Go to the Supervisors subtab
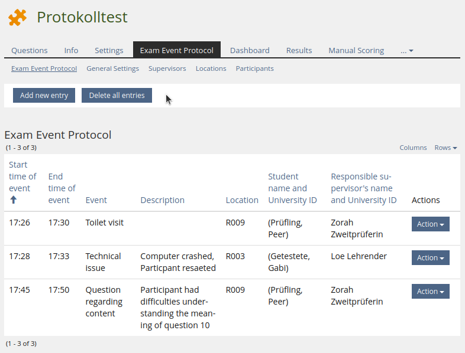Screen dimensions: 465x353 (167, 68)
